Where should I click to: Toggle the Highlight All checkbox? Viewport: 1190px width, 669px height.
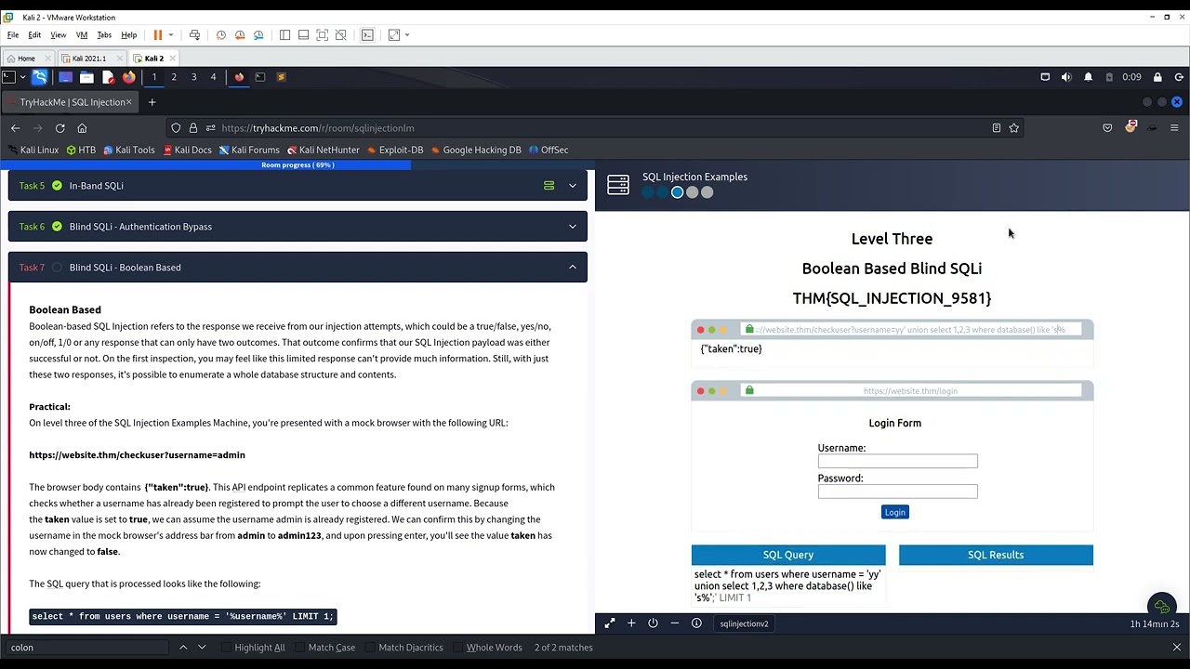point(226,648)
